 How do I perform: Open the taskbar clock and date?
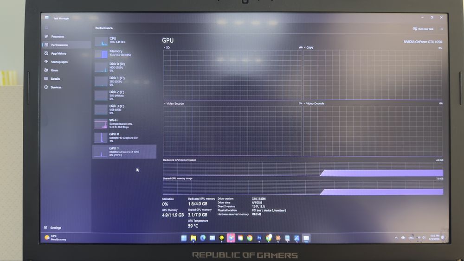coord(434,237)
